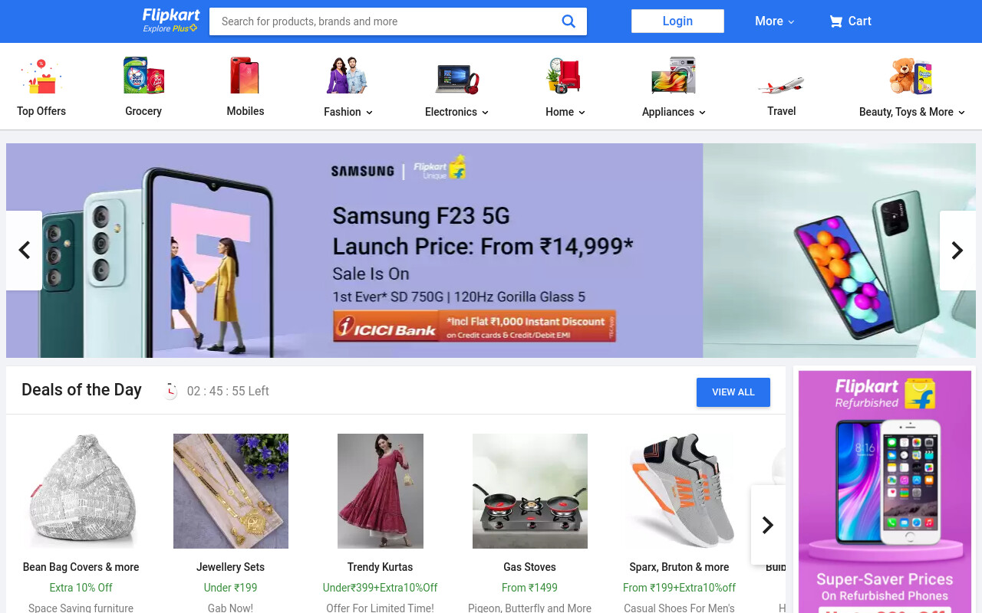Open Bean Bag Covers product image
This screenshot has height=613, width=982.
pos(81,491)
